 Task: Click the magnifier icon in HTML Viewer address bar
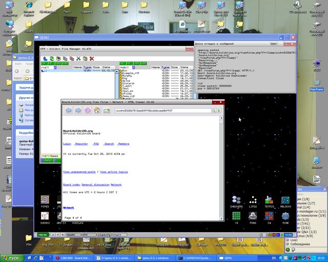coord(214,111)
